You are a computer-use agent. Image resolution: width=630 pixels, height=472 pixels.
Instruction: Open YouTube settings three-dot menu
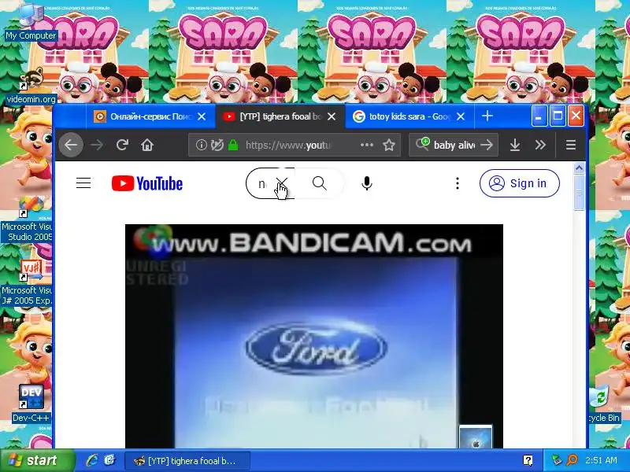(458, 183)
